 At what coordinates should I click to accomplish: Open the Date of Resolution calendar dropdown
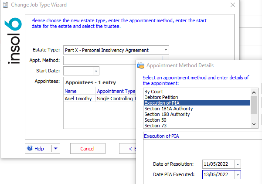click(x=238, y=164)
